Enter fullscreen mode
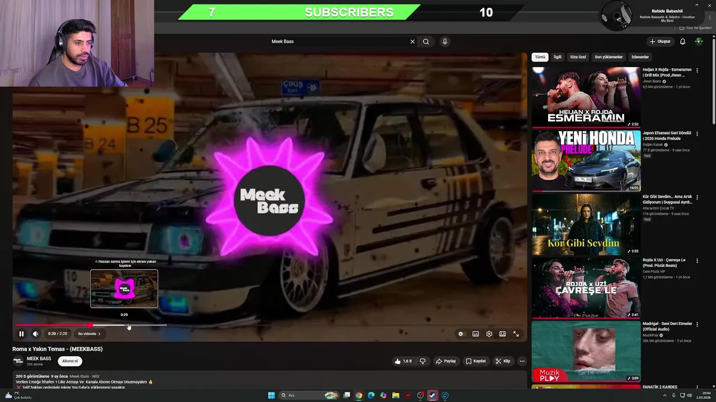 click(516, 334)
